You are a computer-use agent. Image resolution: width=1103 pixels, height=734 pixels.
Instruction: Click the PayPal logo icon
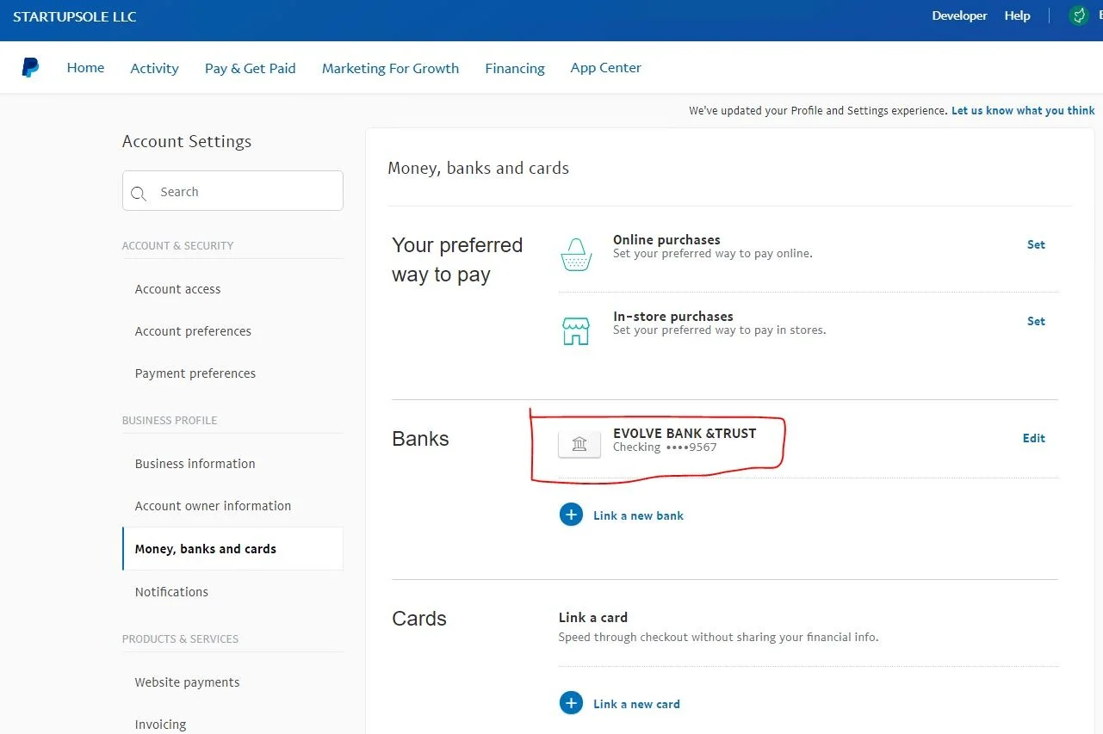point(30,68)
